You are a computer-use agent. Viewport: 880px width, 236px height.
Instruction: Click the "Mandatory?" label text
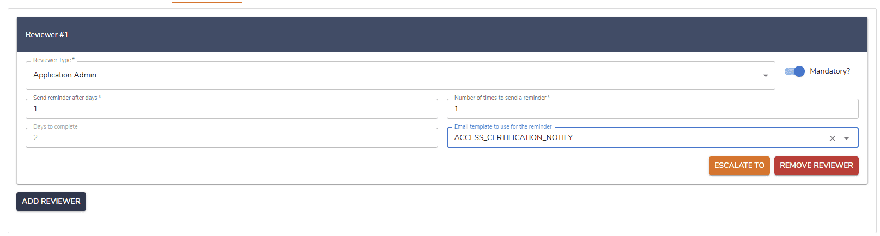click(829, 71)
